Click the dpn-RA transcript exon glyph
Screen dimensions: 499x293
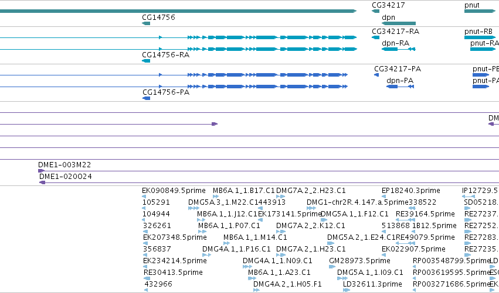398,49
